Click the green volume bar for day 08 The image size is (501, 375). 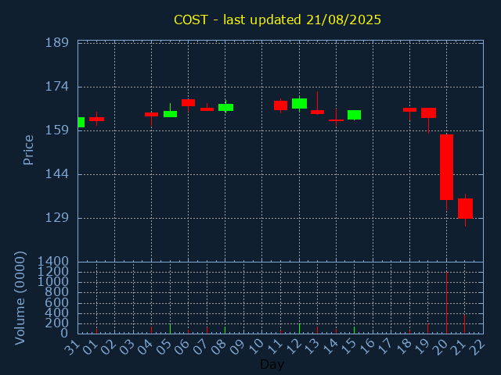[225, 330]
